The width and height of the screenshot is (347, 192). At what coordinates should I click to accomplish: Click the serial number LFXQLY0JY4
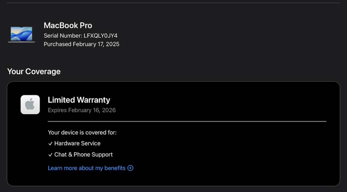(100, 36)
